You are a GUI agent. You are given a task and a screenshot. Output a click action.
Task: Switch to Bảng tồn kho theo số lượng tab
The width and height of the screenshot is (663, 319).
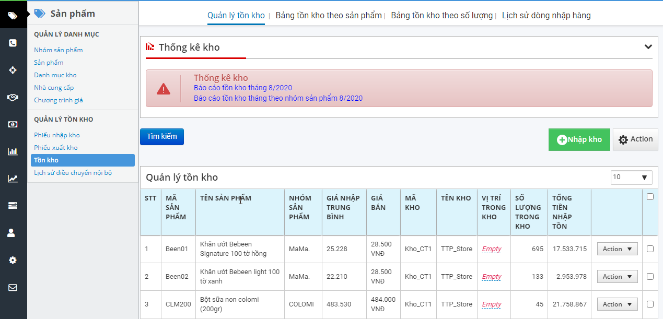442,16
